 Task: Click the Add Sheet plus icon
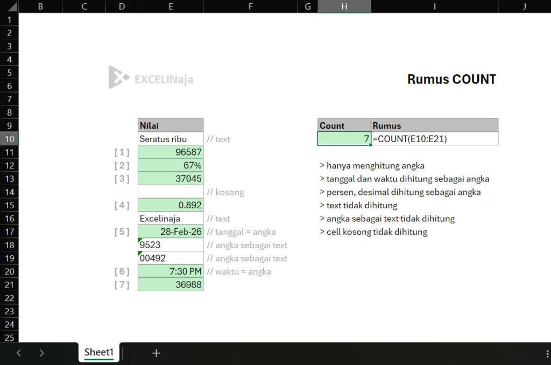(x=156, y=353)
